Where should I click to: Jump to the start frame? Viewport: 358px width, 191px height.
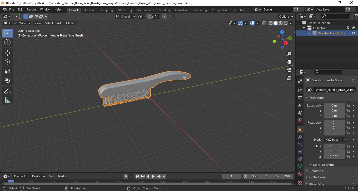coord(137,176)
